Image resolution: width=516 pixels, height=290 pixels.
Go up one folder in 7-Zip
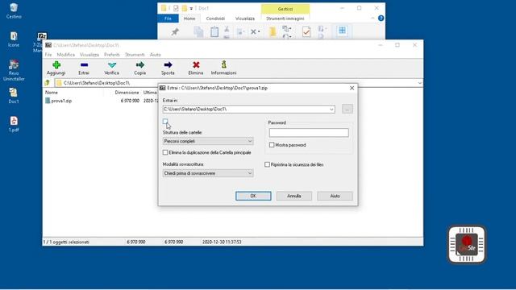point(48,83)
